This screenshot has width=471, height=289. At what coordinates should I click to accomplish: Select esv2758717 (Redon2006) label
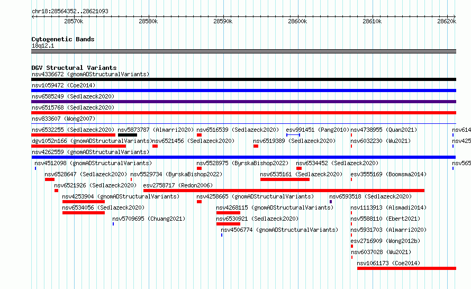click(178, 185)
